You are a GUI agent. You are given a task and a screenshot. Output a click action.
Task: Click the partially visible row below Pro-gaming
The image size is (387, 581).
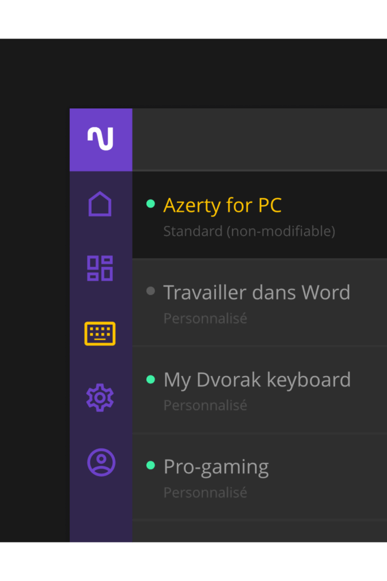259,532
